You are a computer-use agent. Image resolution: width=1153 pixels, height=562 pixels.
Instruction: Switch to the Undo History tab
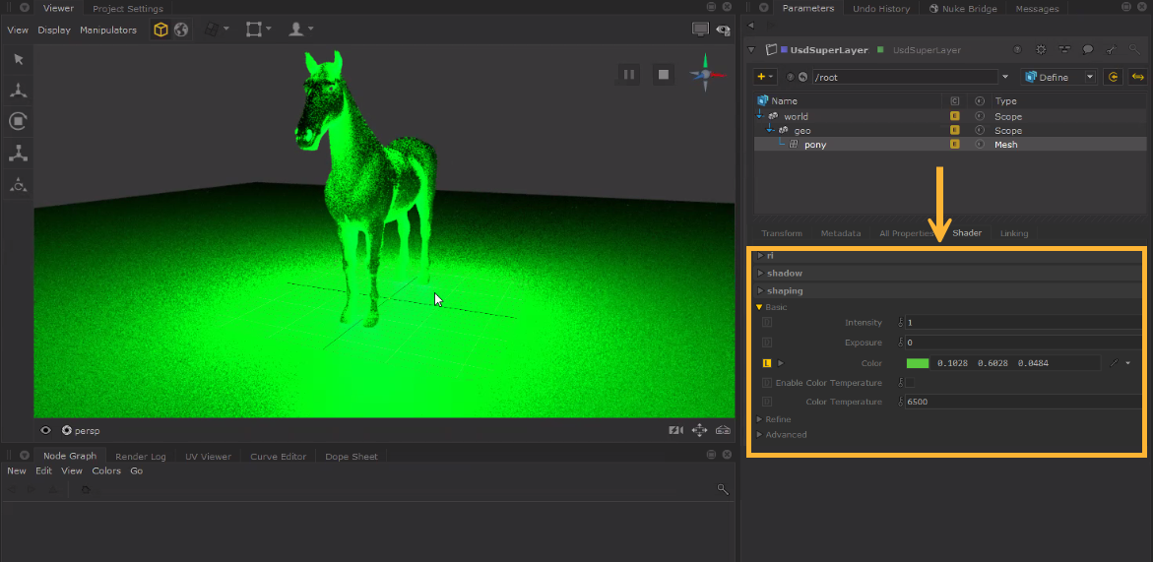tap(880, 9)
